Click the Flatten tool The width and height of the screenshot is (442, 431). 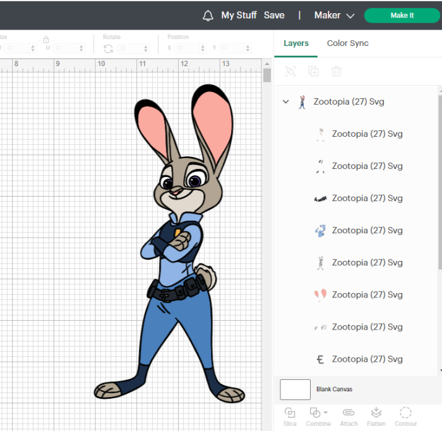(376, 417)
